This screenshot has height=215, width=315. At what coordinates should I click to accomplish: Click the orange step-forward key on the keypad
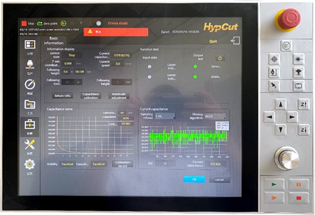coord(274,198)
